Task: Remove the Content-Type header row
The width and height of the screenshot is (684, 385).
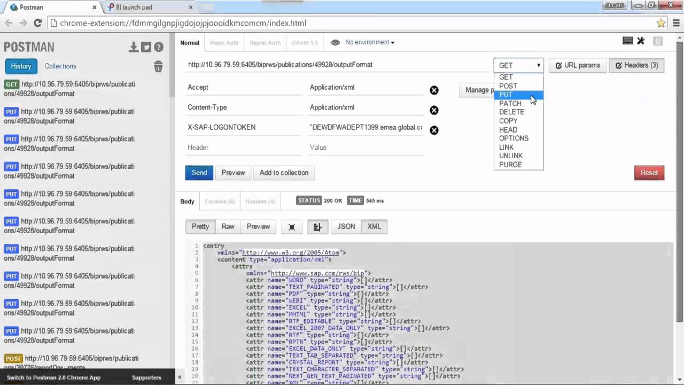Action: pos(434,110)
